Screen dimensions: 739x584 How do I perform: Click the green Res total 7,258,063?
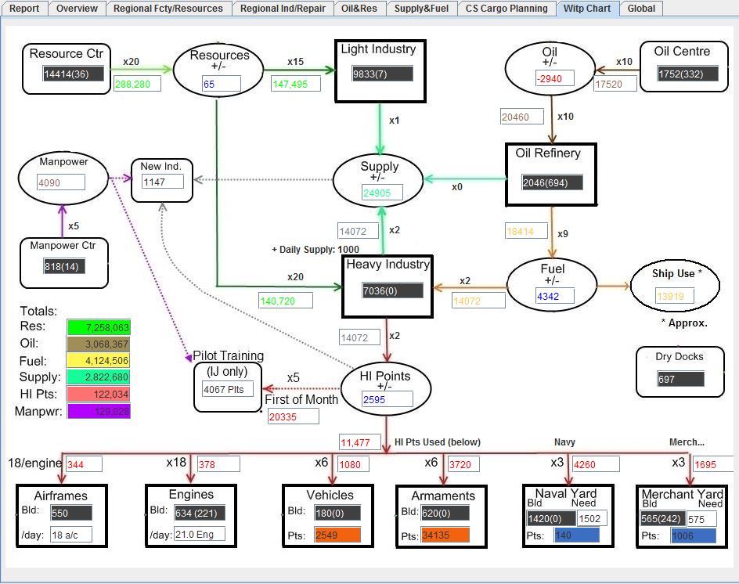point(99,327)
